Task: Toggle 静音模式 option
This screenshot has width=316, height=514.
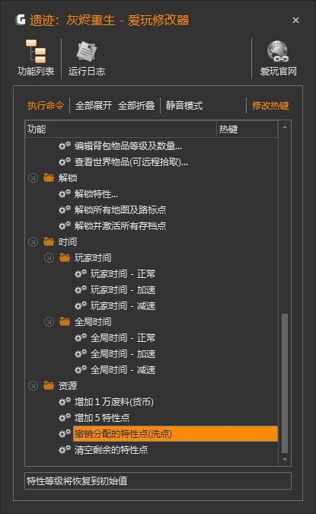Action: coord(184,106)
